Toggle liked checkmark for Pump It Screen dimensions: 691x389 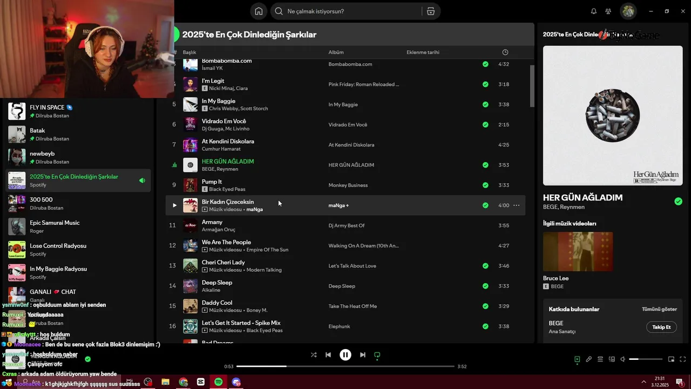485,185
